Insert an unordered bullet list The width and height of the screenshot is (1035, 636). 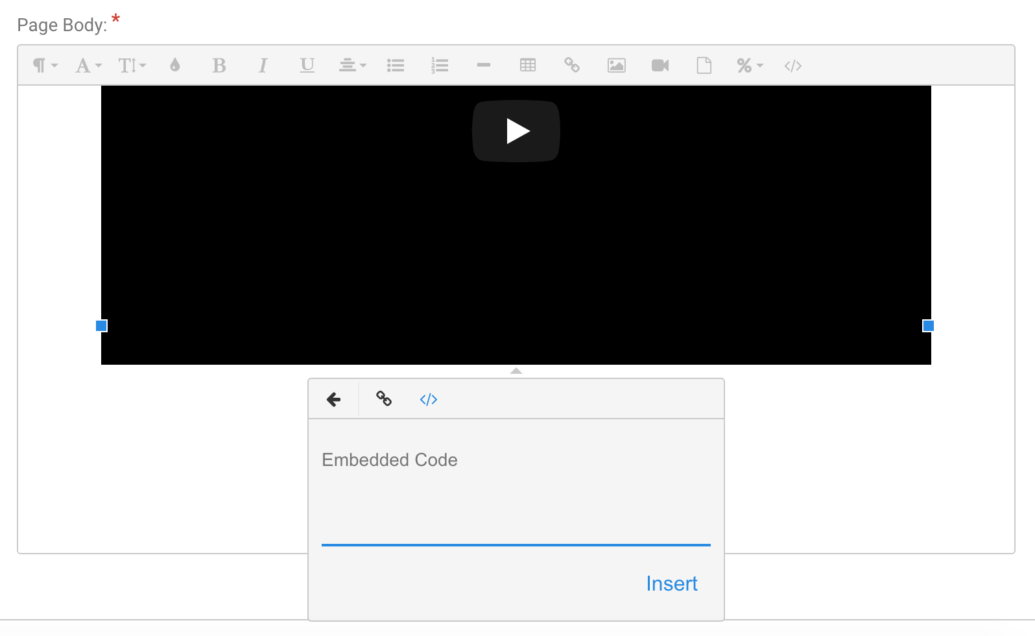[396, 66]
